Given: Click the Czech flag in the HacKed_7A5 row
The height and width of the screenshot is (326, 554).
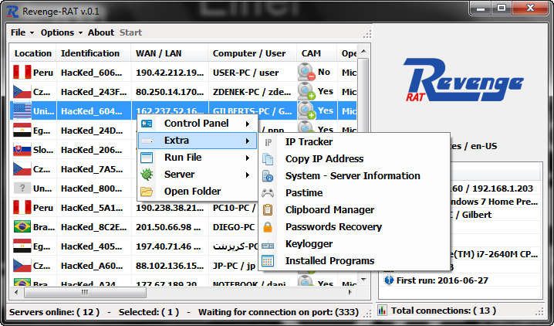Looking at the screenshot, I should [22, 169].
